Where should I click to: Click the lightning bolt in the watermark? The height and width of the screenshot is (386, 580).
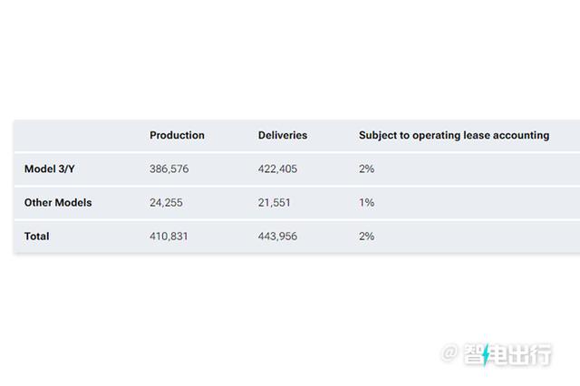tap(487, 355)
